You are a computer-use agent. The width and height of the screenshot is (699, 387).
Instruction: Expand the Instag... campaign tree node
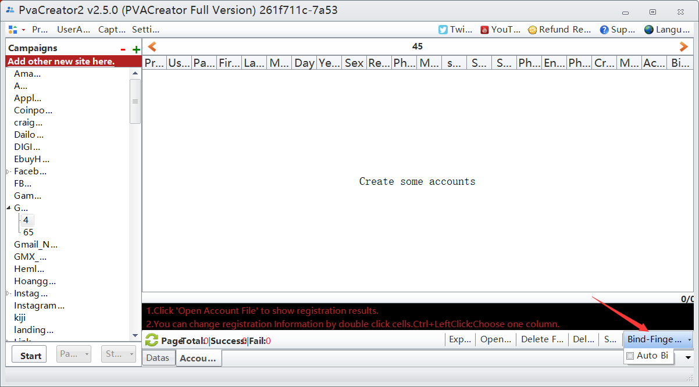pos(9,293)
